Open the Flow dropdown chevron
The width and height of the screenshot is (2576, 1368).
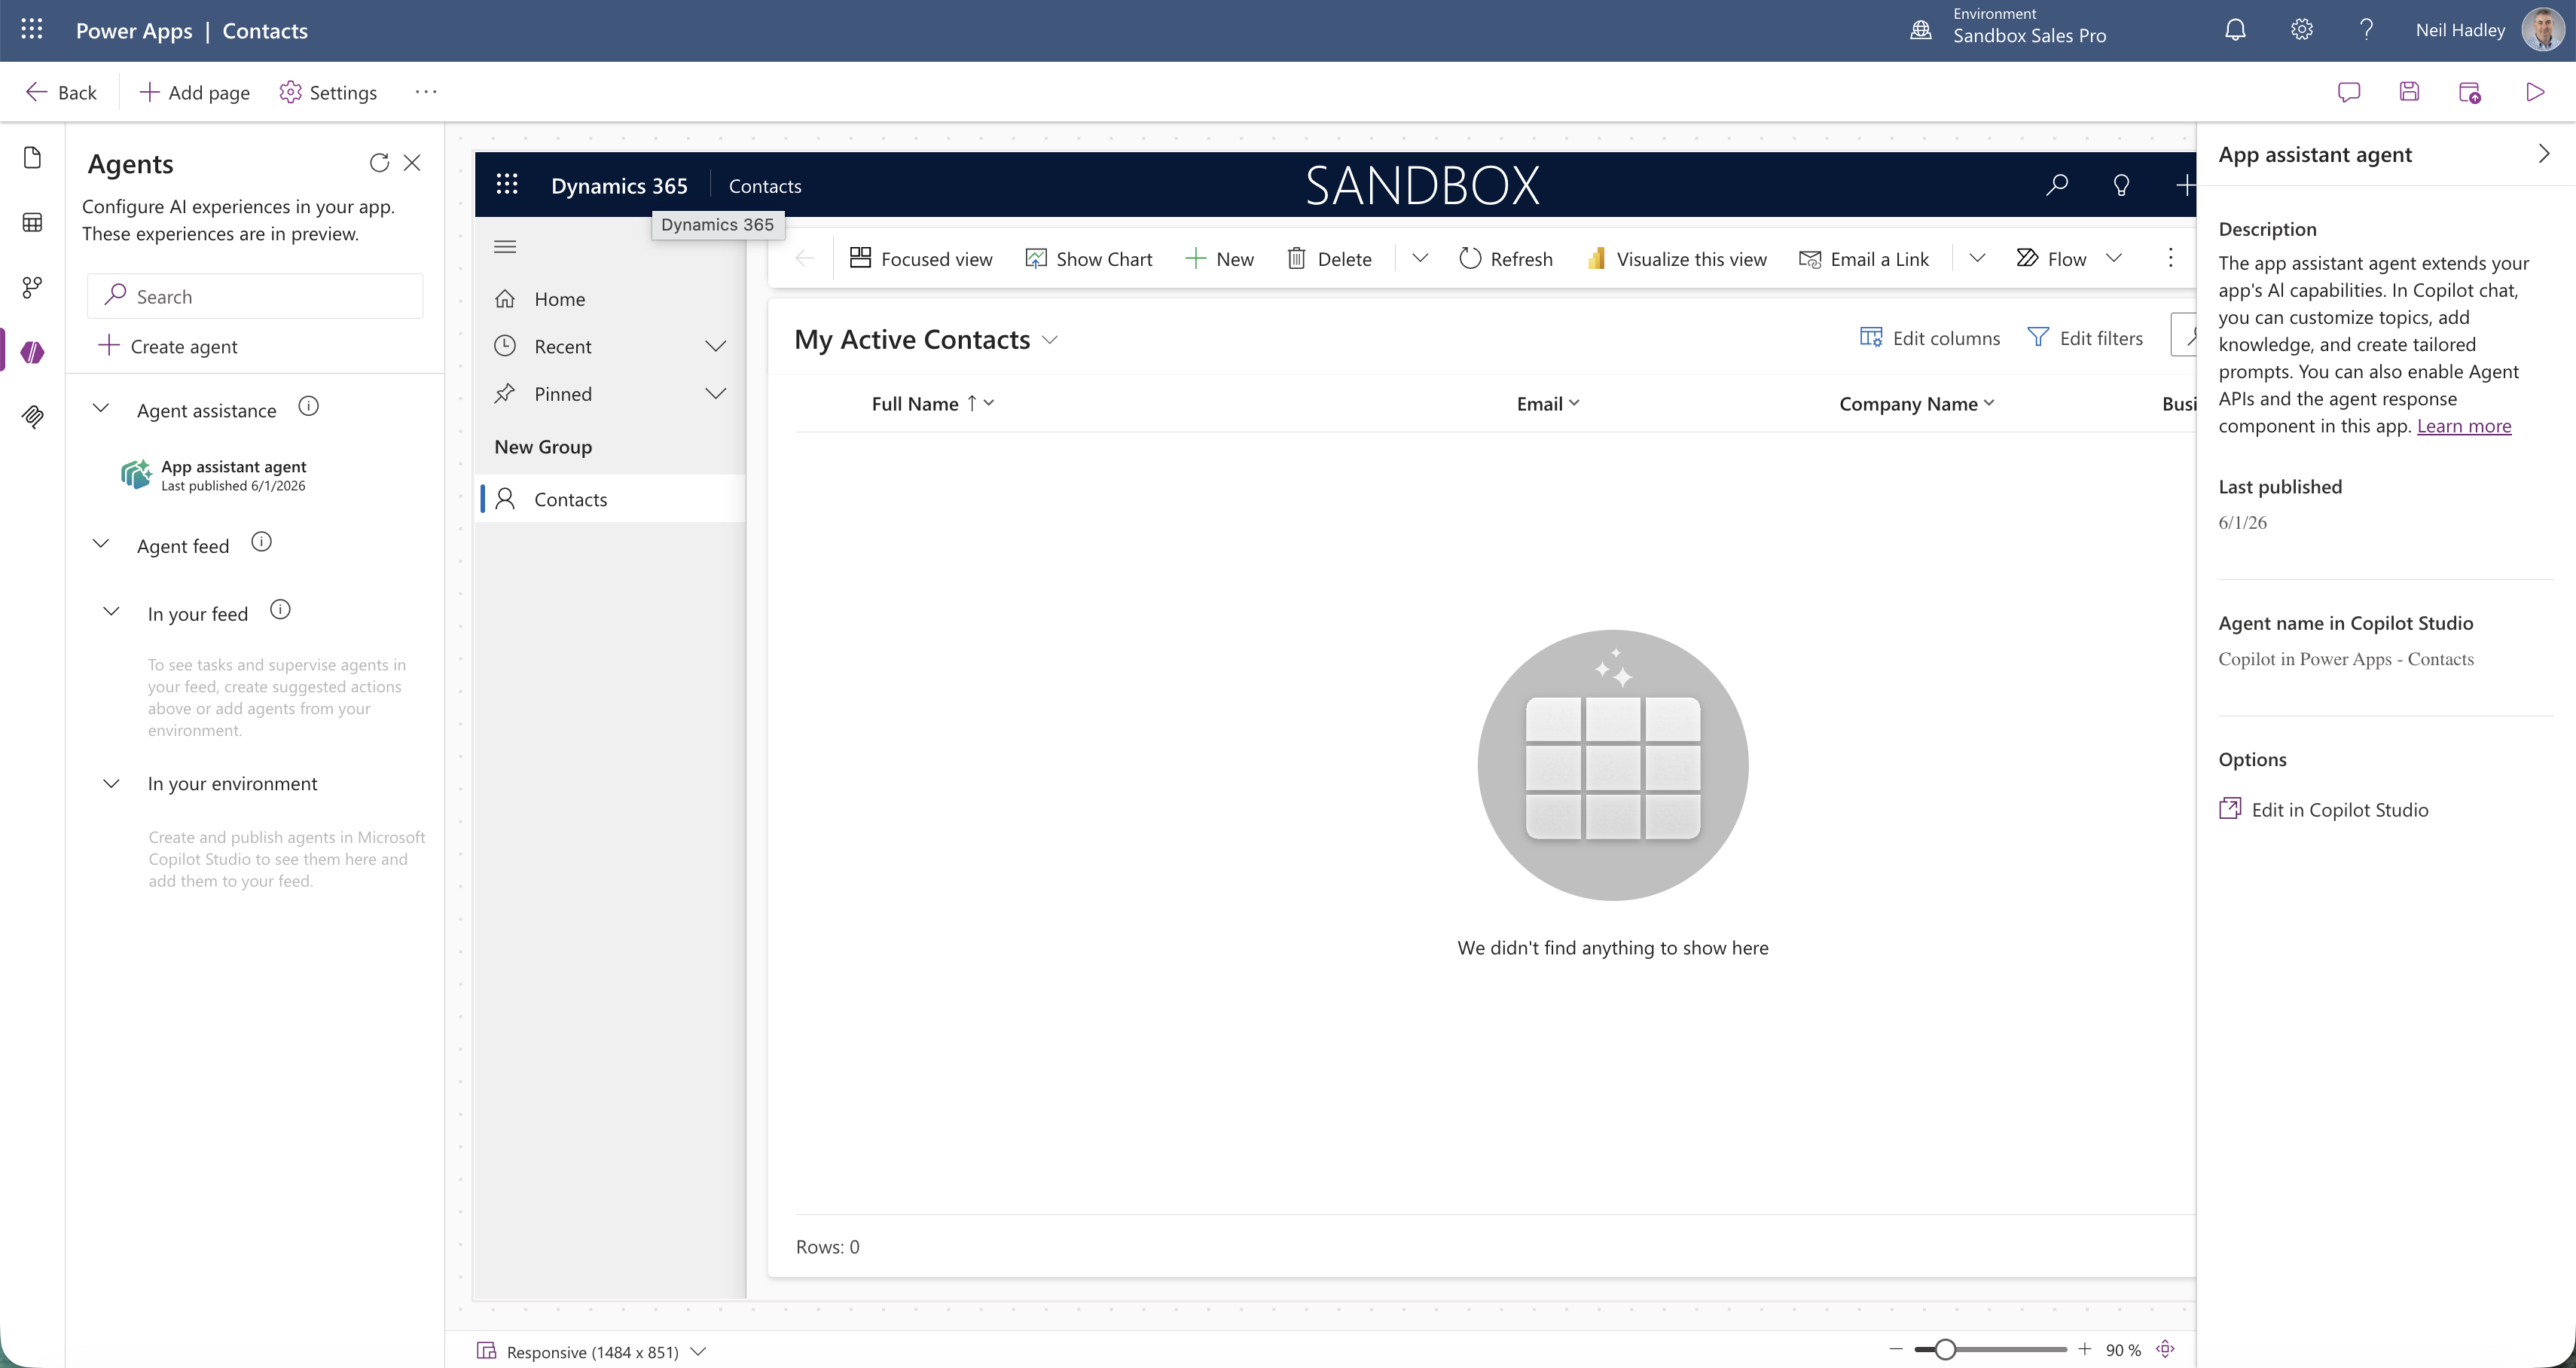coord(2113,258)
